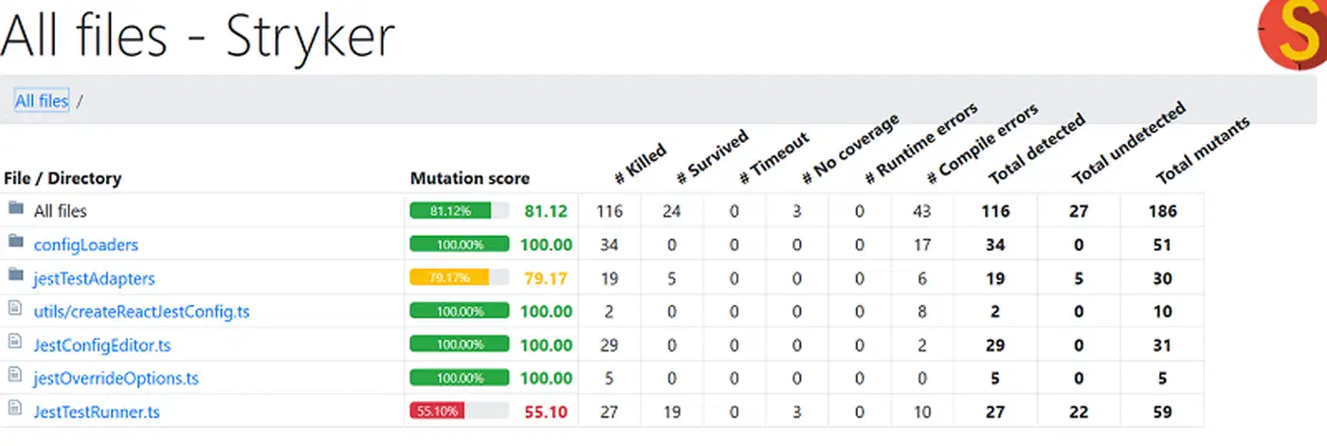
Task: Open the JestConfigEditor.ts file report
Action: (x=102, y=346)
